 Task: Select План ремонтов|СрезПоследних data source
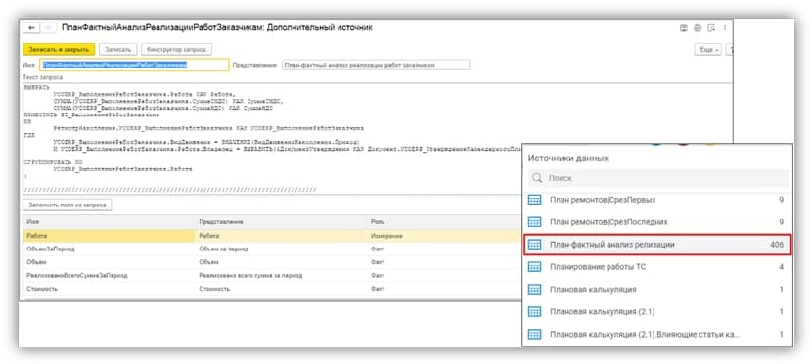point(657,222)
